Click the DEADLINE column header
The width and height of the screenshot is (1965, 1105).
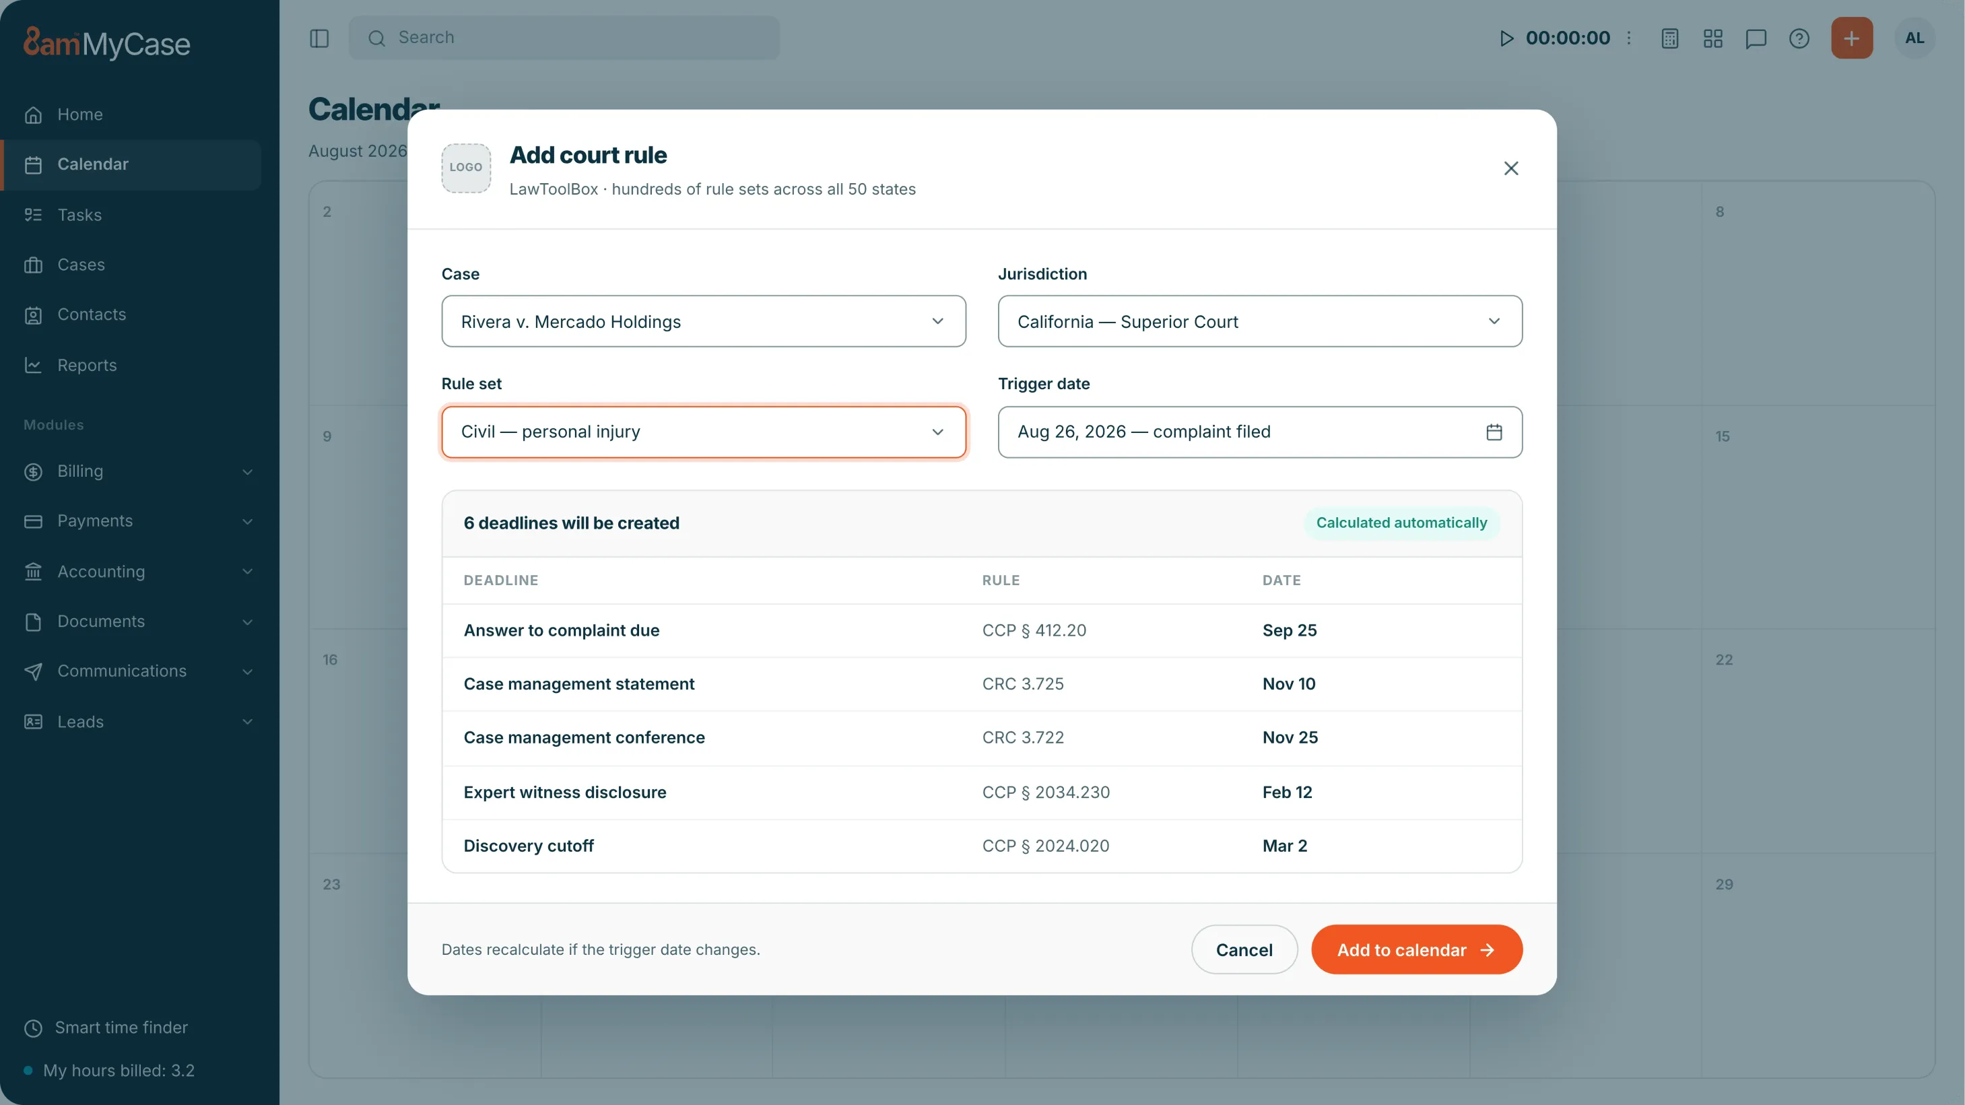coord(501,580)
